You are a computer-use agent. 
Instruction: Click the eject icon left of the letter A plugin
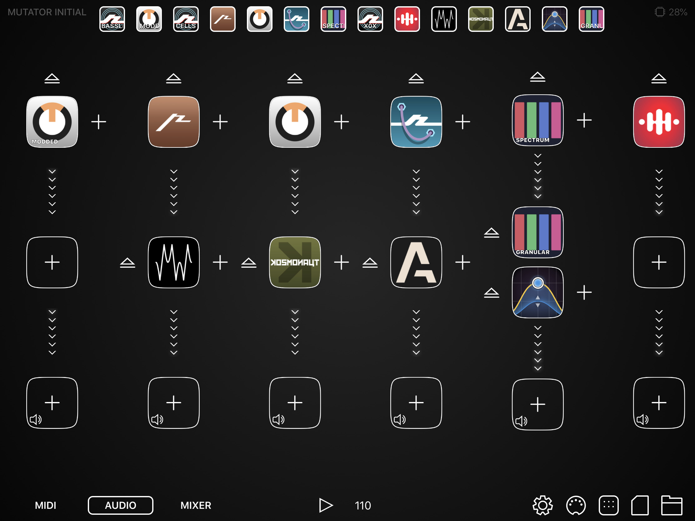[370, 263]
